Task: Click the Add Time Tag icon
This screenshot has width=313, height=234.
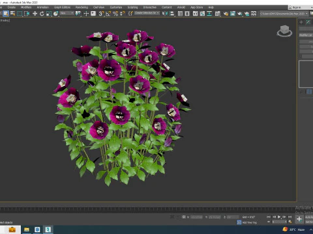Action: click(239, 222)
